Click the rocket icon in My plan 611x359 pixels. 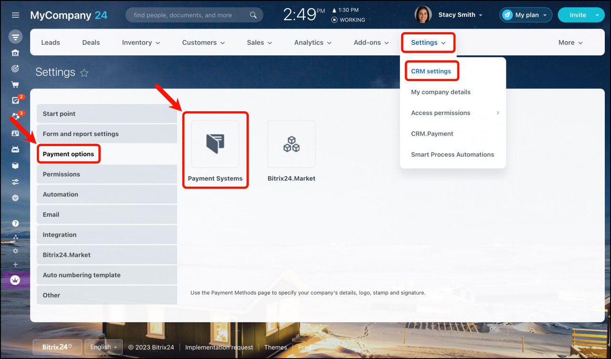click(x=507, y=15)
